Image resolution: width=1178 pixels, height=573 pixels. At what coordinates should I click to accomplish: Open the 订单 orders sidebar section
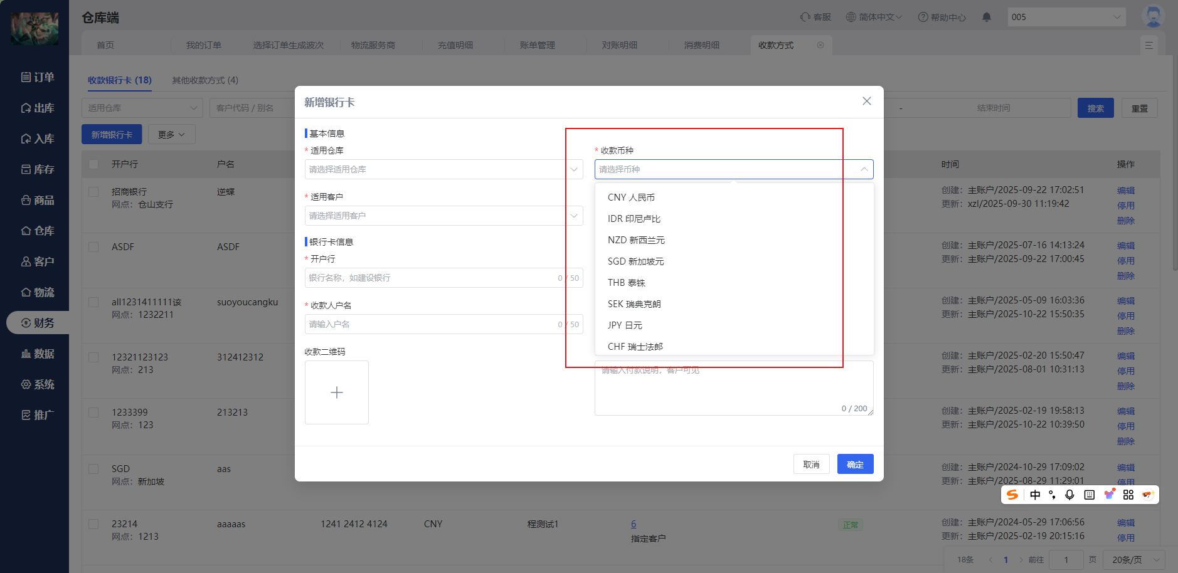pyautogui.click(x=38, y=77)
